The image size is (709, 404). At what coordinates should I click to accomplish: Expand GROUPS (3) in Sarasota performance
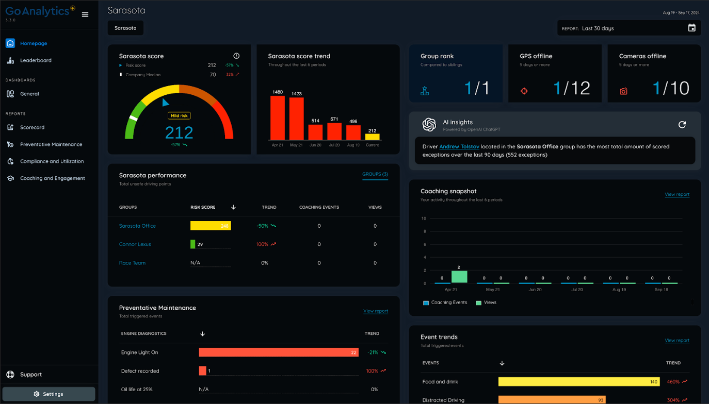[375, 174]
